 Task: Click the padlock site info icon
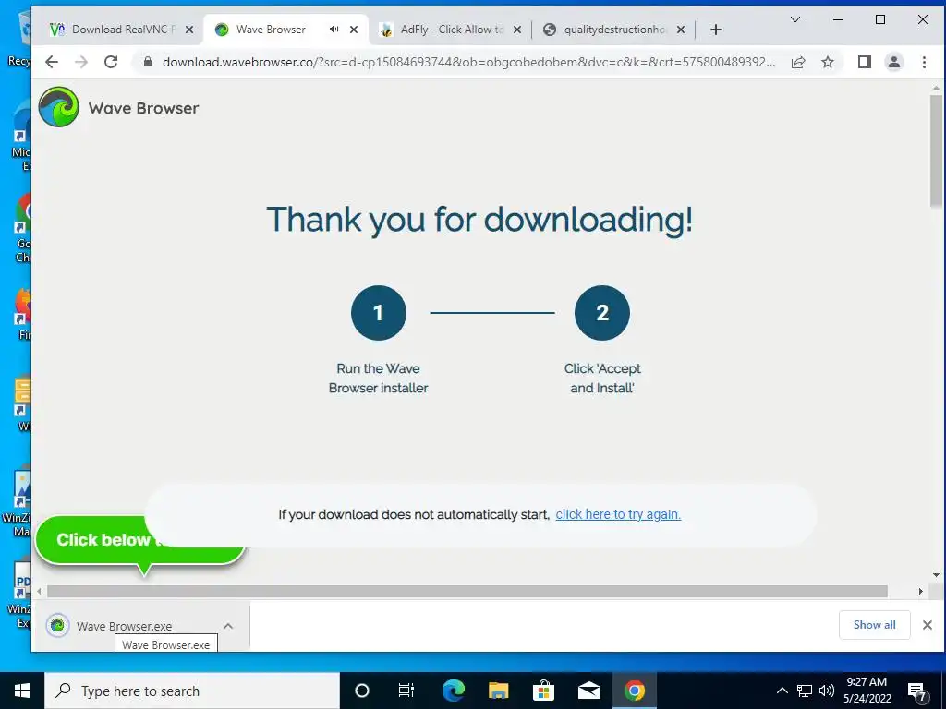pyautogui.click(x=147, y=62)
